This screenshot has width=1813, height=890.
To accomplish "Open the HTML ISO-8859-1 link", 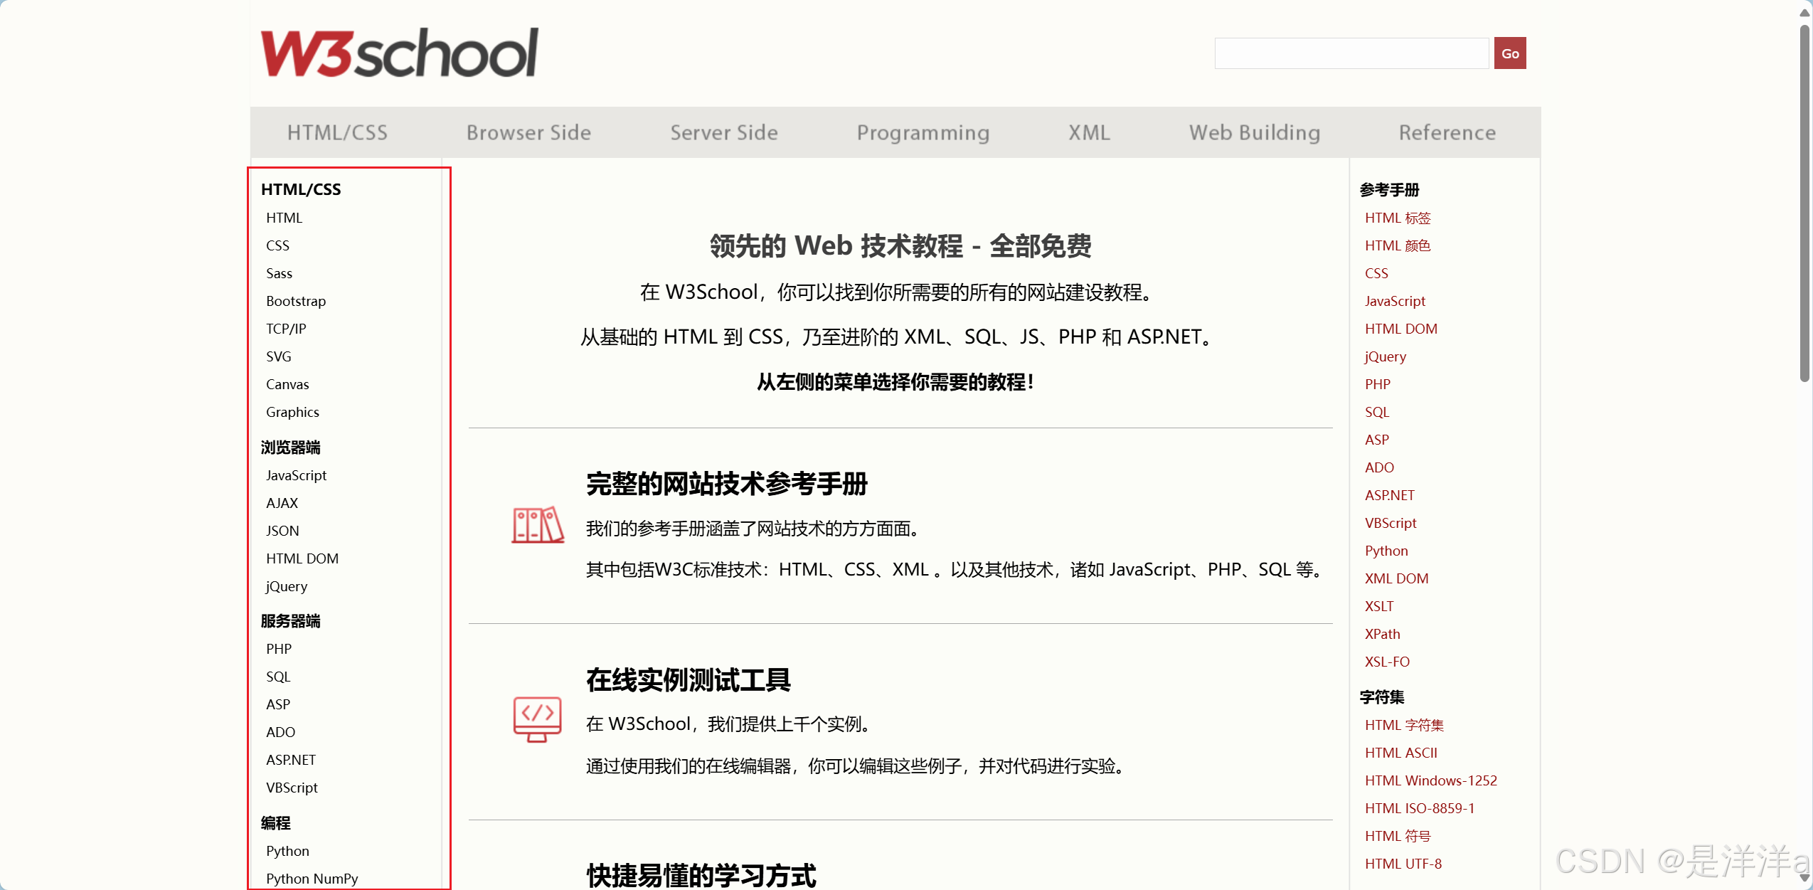I will [x=1420, y=808].
